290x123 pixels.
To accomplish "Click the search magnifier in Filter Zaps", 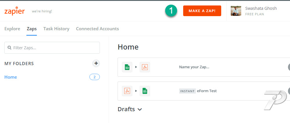I will (9, 48).
